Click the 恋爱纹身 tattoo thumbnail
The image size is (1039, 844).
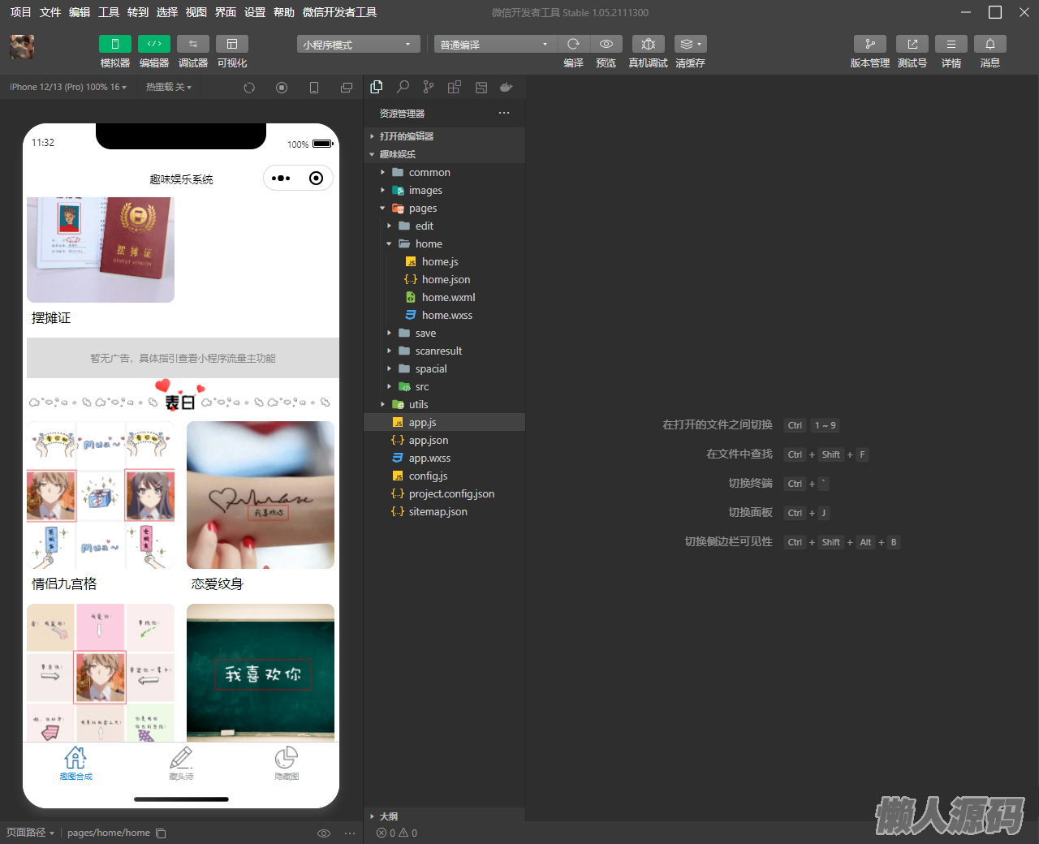click(261, 495)
